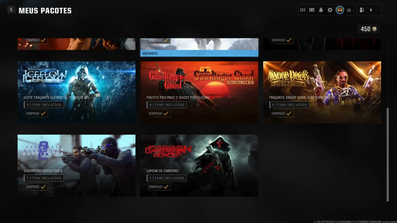Expand 9 Itens Incluídos on Snoop Dogg pack
397x223 pixels.
pos(289,105)
